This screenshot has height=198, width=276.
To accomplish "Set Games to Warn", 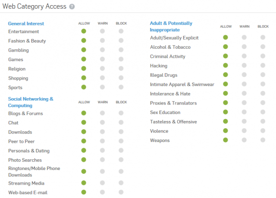I will (102, 59).
